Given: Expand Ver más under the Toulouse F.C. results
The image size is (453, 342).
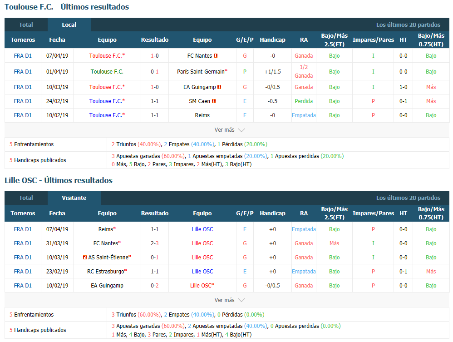Looking at the screenshot, I should point(229,130).
